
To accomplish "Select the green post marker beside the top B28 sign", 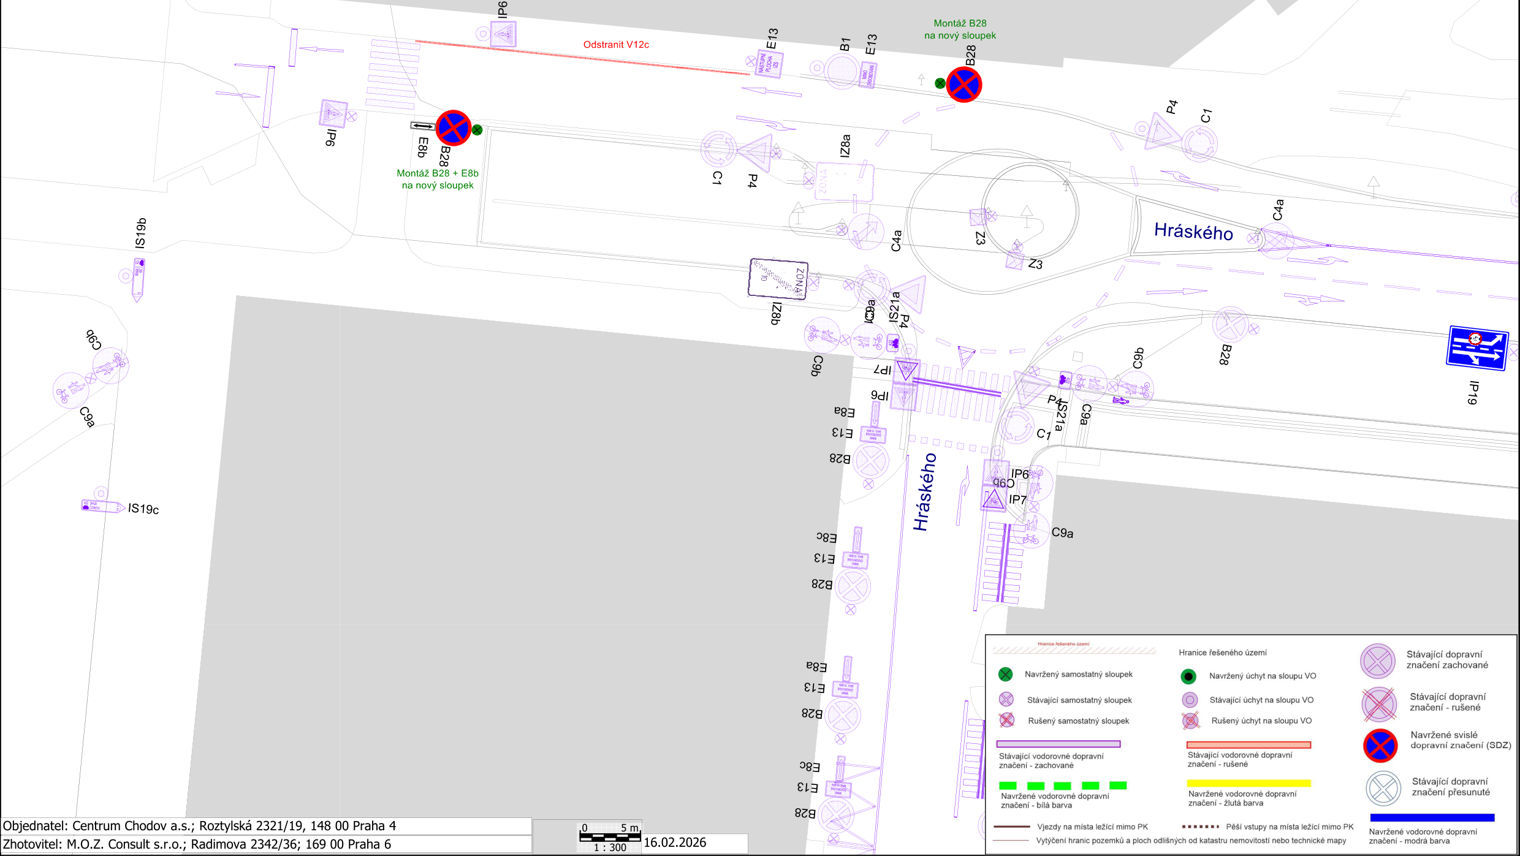I will (x=940, y=83).
